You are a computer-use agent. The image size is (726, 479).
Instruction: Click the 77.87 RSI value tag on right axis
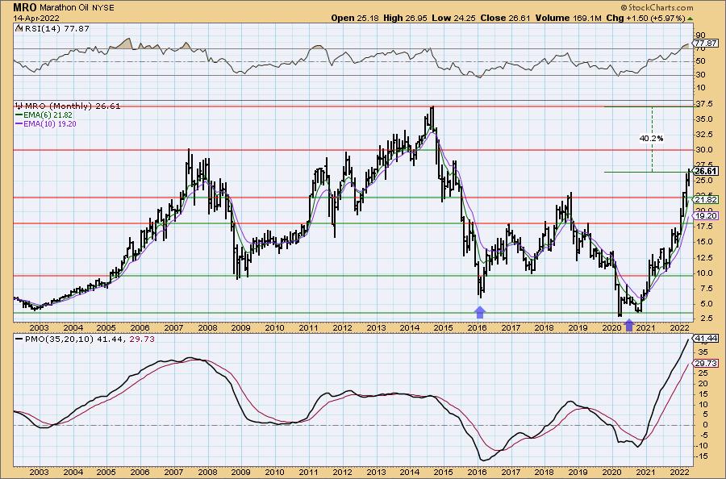pos(706,43)
